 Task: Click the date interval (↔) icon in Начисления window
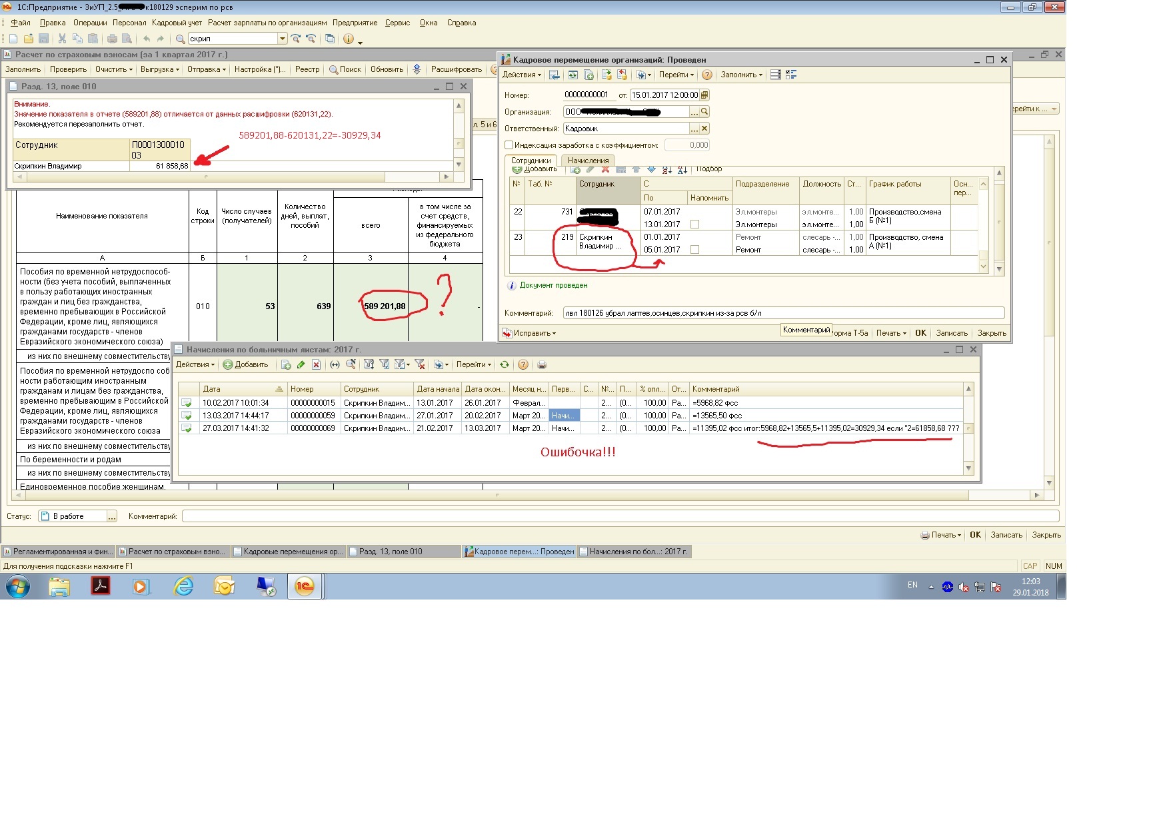335,364
